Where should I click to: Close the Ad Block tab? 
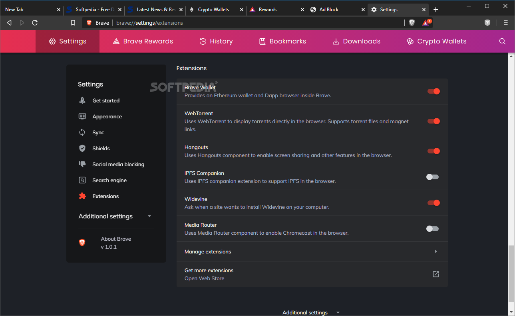coord(363,10)
